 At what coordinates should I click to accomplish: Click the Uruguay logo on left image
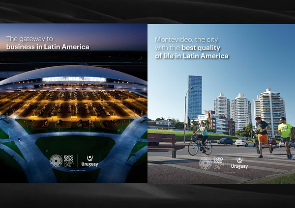pyautogui.click(x=89, y=161)
